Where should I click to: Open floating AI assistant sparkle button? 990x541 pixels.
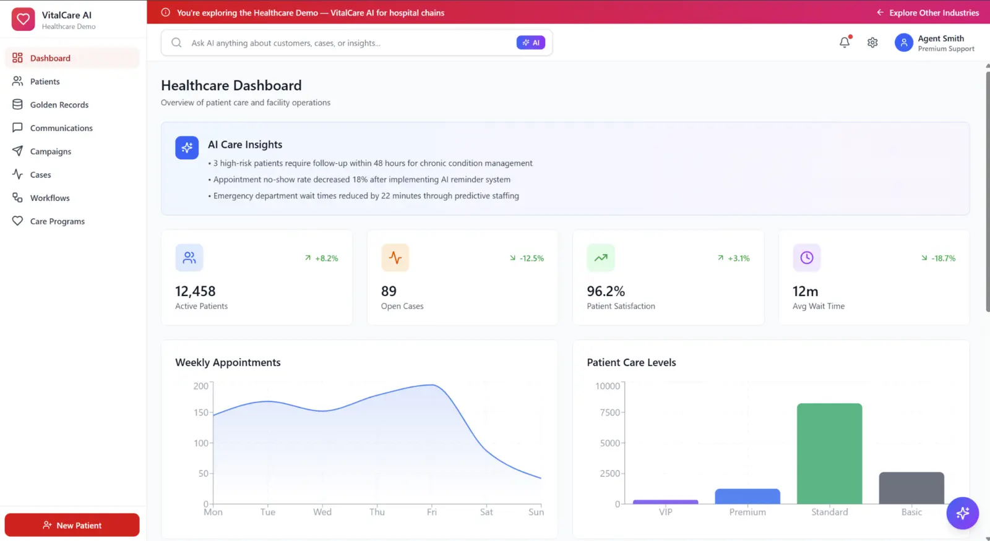pos(962,513)
